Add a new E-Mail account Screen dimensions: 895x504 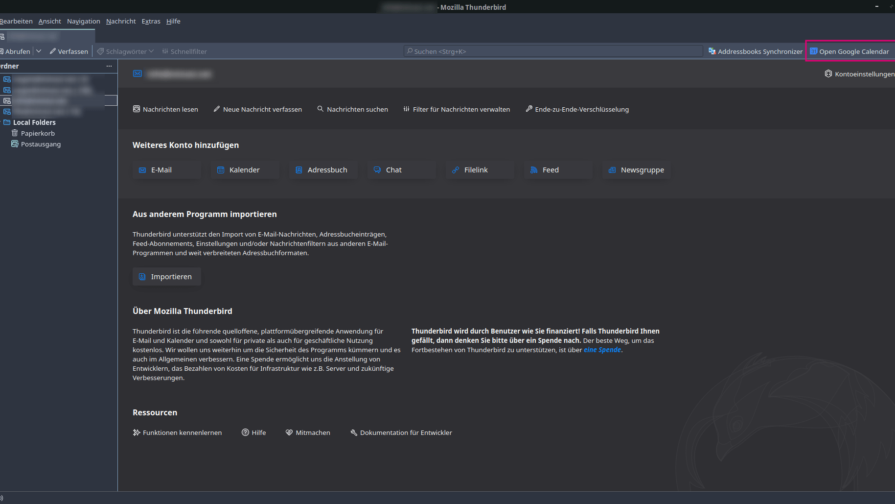click(x=167, y=170)
